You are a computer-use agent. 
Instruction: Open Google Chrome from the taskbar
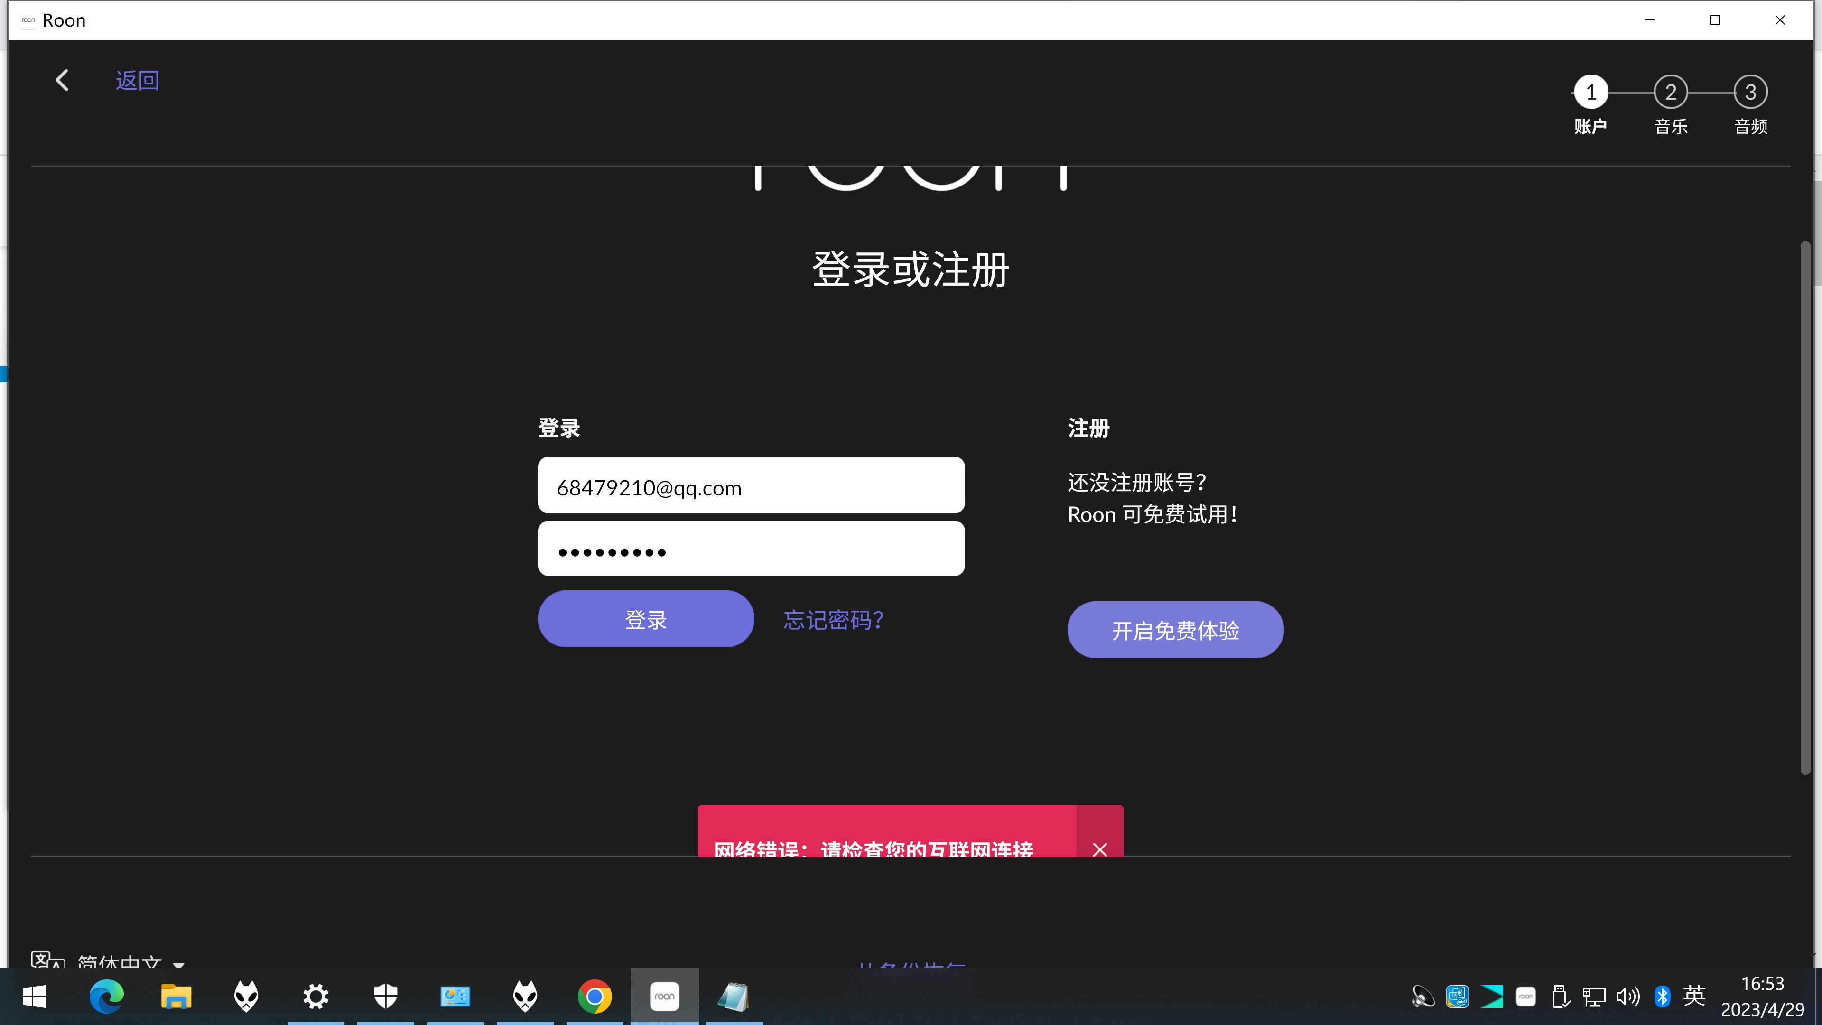594,996
